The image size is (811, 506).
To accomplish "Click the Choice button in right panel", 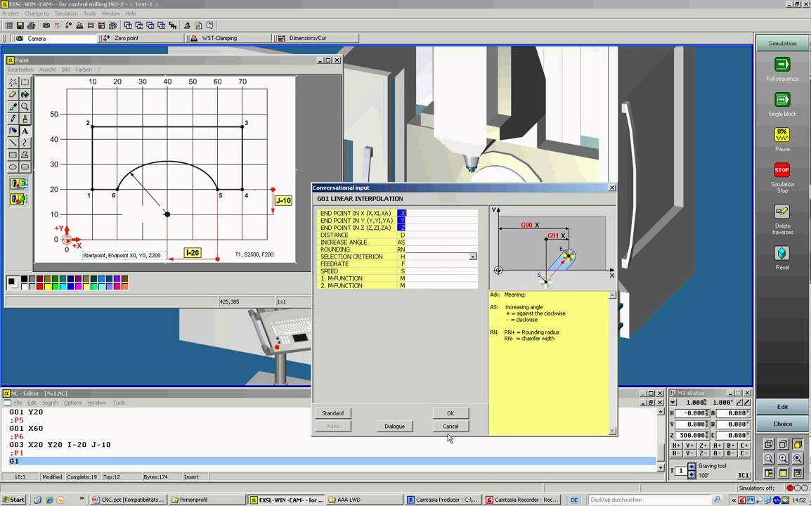I will 782,424.
